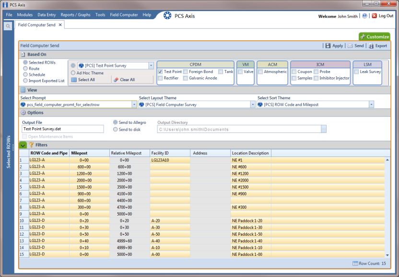Click globe icon in Select Prompt field
The image size is (399, 277).
coord(23,105)
